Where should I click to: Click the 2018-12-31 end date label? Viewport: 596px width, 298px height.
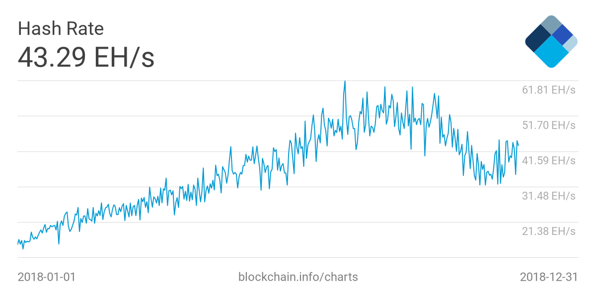[x=549, y=277]
